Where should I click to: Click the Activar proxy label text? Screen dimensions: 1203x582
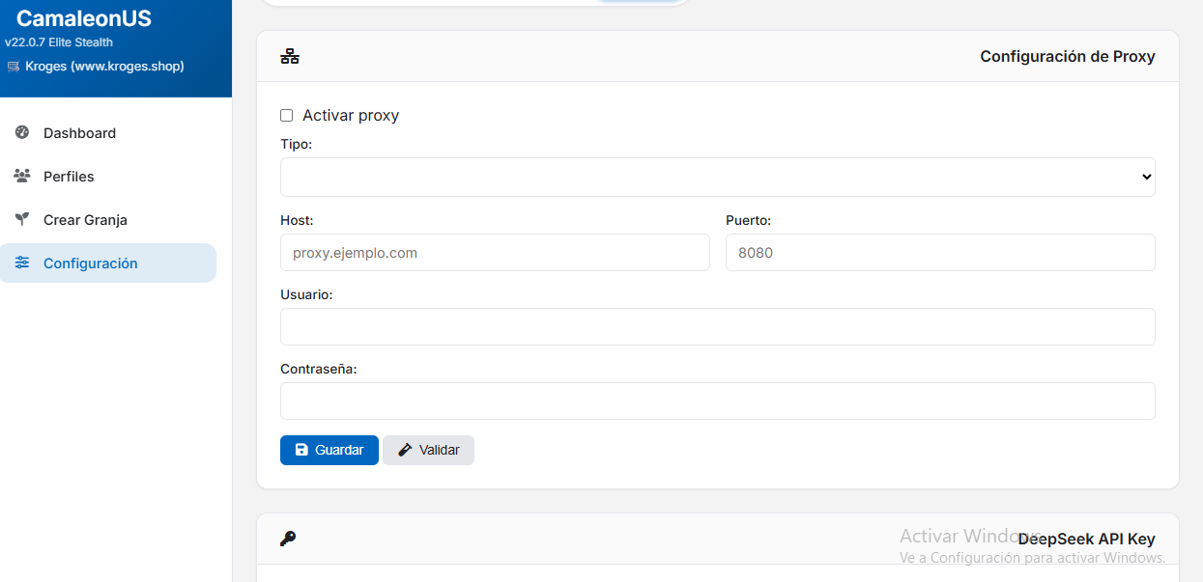coord(351,116)
